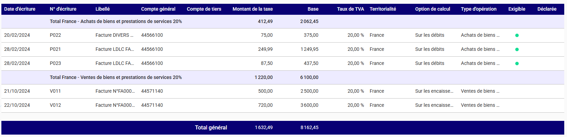Click the Option de calcul header
Image resolution: width=567 pixels, height=137 pixels.
(432, 9)
